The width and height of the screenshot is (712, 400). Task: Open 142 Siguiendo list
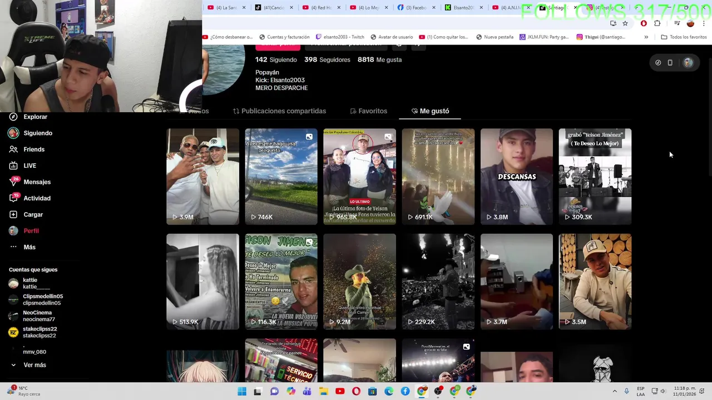(x=276, y=59)
